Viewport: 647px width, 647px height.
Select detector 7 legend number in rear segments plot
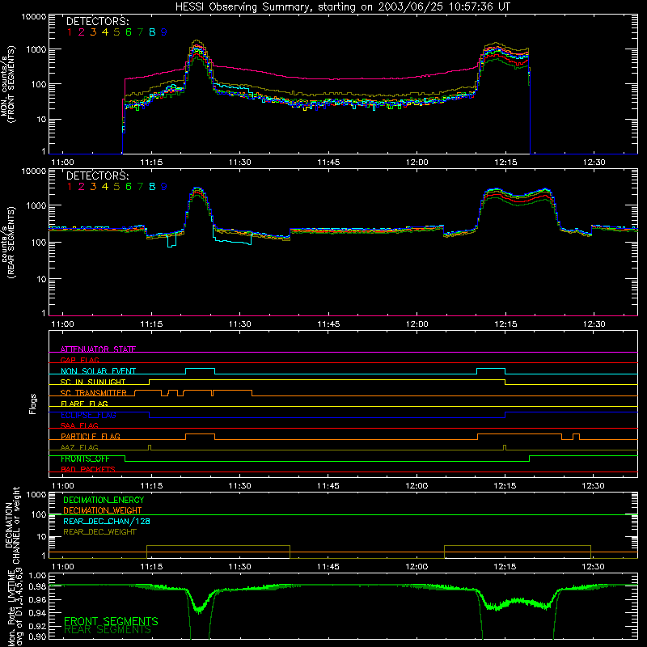(x=140, y=187)
